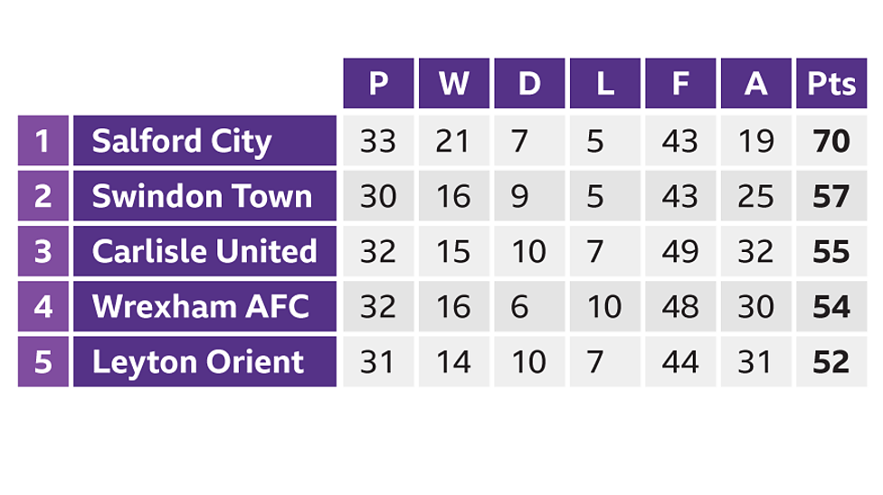Click the D (draws) column header
883x495 pixels.
(x=529, y=84)
